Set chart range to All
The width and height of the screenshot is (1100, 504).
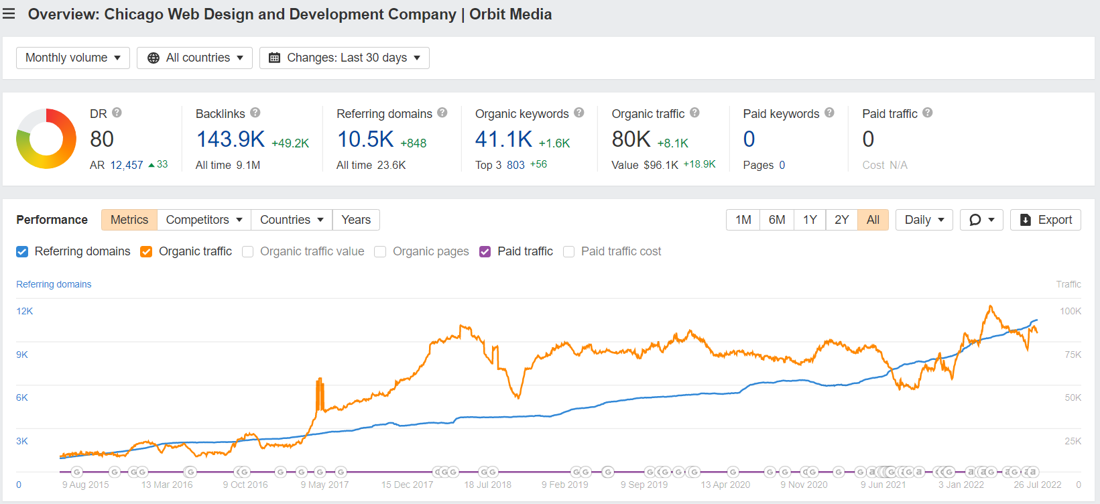(873, 220)
